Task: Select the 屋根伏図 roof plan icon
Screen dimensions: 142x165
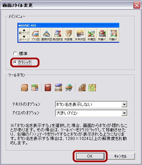Action: (x=46, y=35)
